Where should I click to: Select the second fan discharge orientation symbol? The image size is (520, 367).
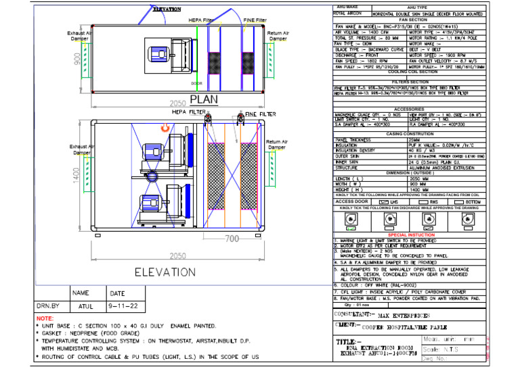[390, 219]
